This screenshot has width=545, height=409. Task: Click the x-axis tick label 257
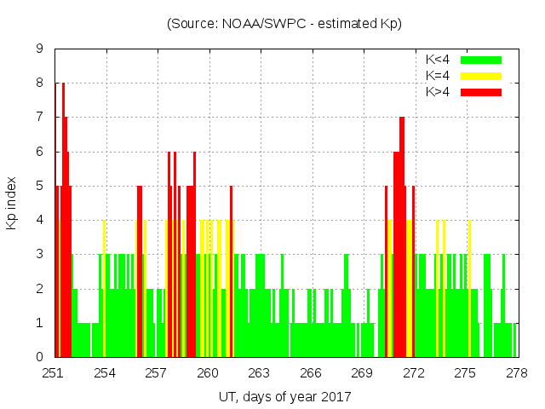pyautogui.click(x=156, y=373)
